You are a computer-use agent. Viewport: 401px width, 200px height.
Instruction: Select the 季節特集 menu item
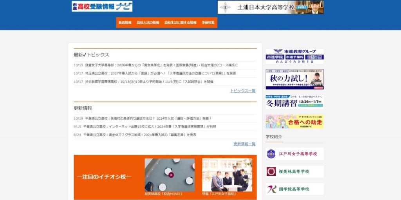[208, 23]
